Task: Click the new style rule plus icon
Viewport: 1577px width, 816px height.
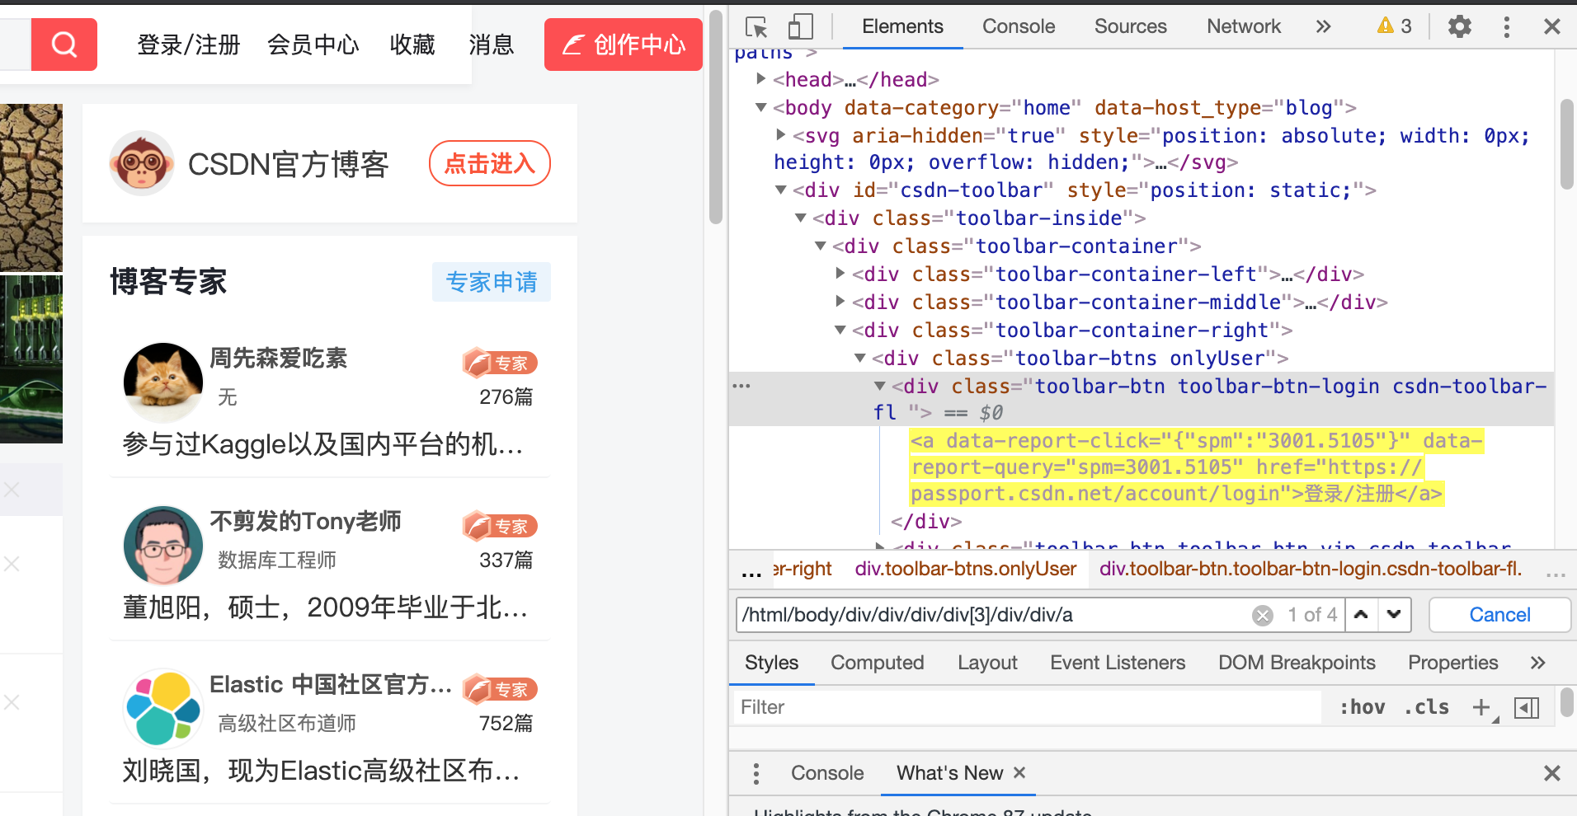Action: pos(1482,706)
